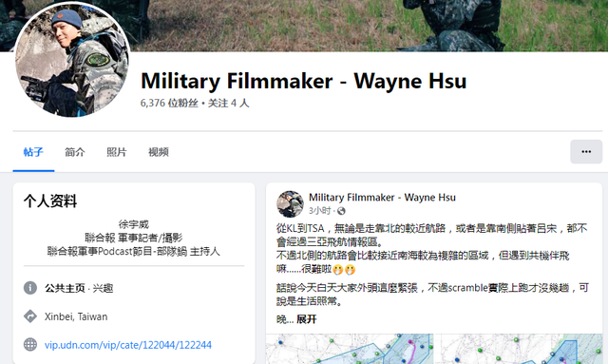Open the right flight map image in post
608x364 pixels.
pos(519,349)
